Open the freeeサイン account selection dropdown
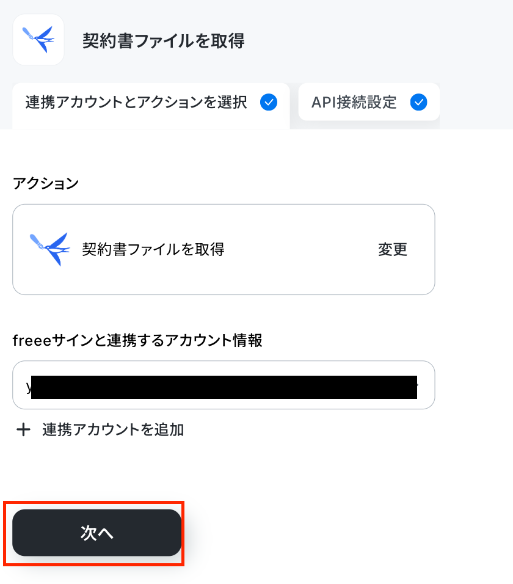This screenshot has height=584, width=513. tap(224, 385)
